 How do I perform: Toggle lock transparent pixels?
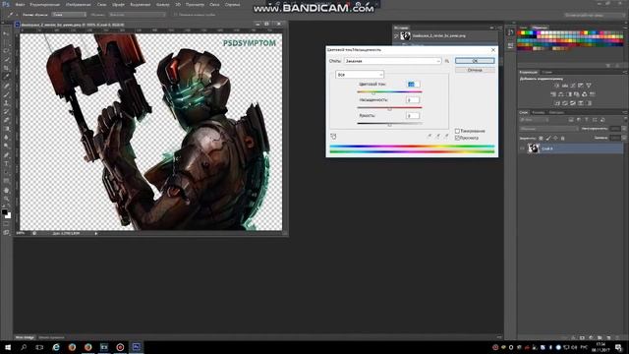click(541, 138)
